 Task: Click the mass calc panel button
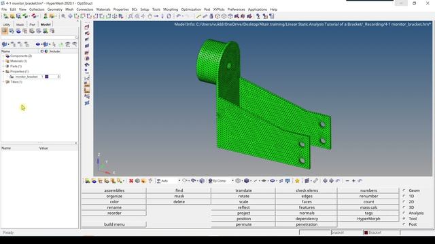(x=368, y=207)
